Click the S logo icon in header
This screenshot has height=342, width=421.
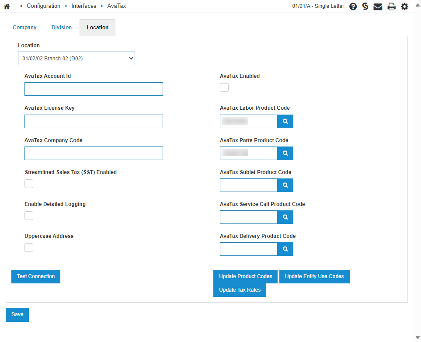pyautogui.click(x=365, y=6)
